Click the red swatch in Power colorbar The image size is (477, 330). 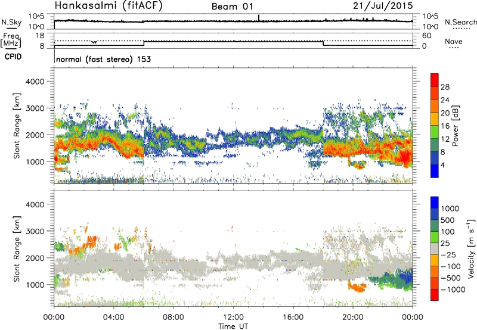click(x=435, y=80)
